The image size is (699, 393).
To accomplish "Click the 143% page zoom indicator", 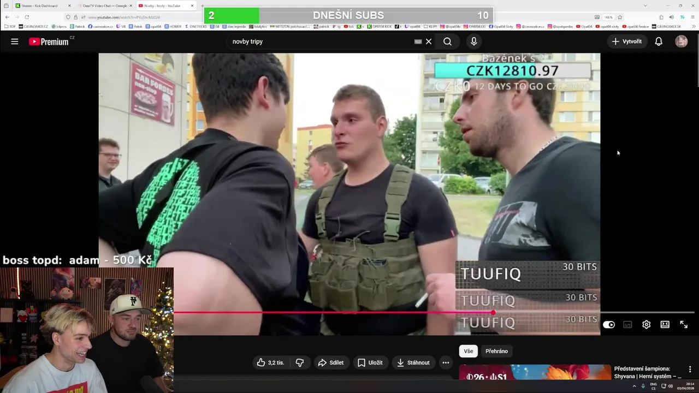I will tap(608, 17).
